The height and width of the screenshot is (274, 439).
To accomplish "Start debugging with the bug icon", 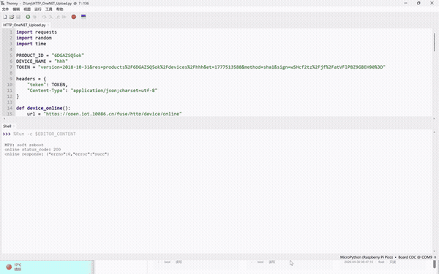I will pyautogui.click(x=35, y=17).
